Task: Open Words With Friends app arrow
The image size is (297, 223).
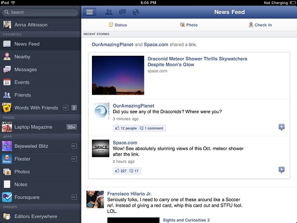Action: tap(65, 108)
